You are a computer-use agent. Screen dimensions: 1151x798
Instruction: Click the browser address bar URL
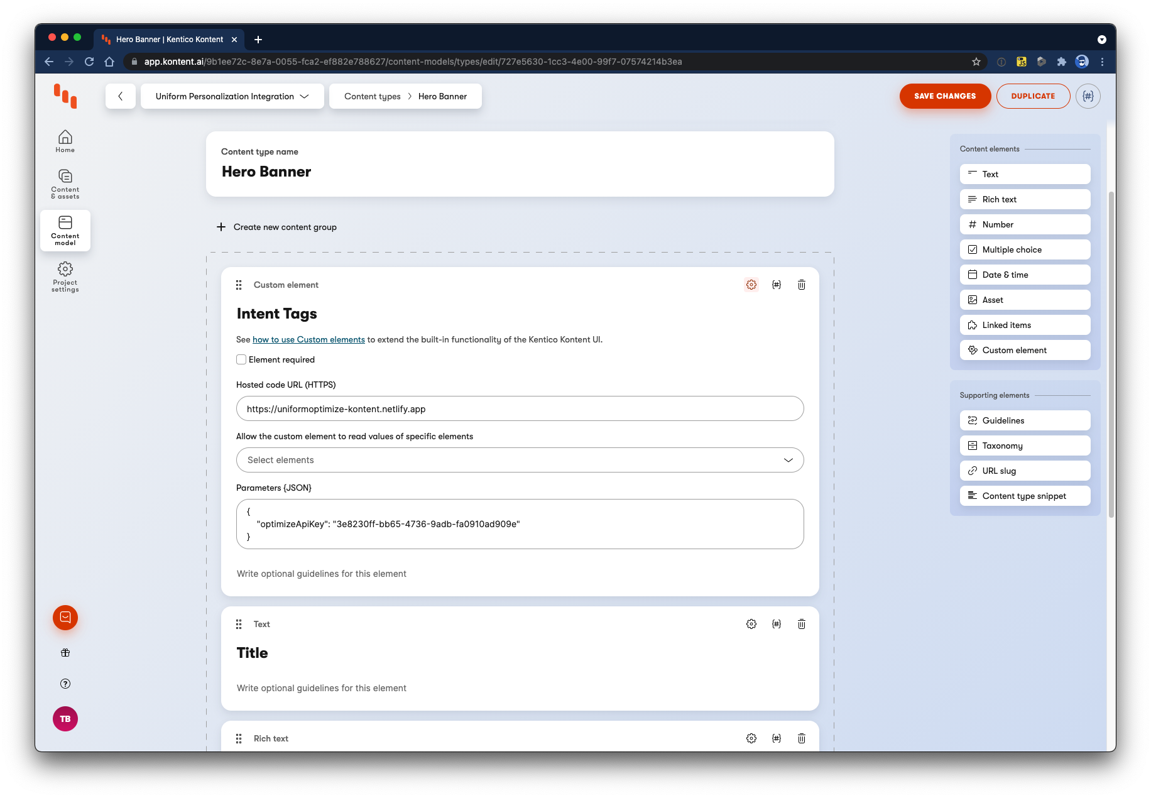click(x=413, y=62)
